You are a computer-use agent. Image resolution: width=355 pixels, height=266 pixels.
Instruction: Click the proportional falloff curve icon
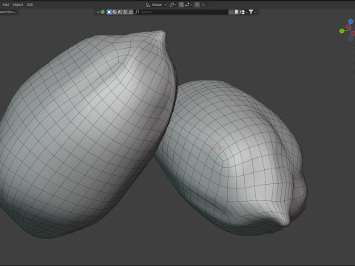click(x=203, y=4)
